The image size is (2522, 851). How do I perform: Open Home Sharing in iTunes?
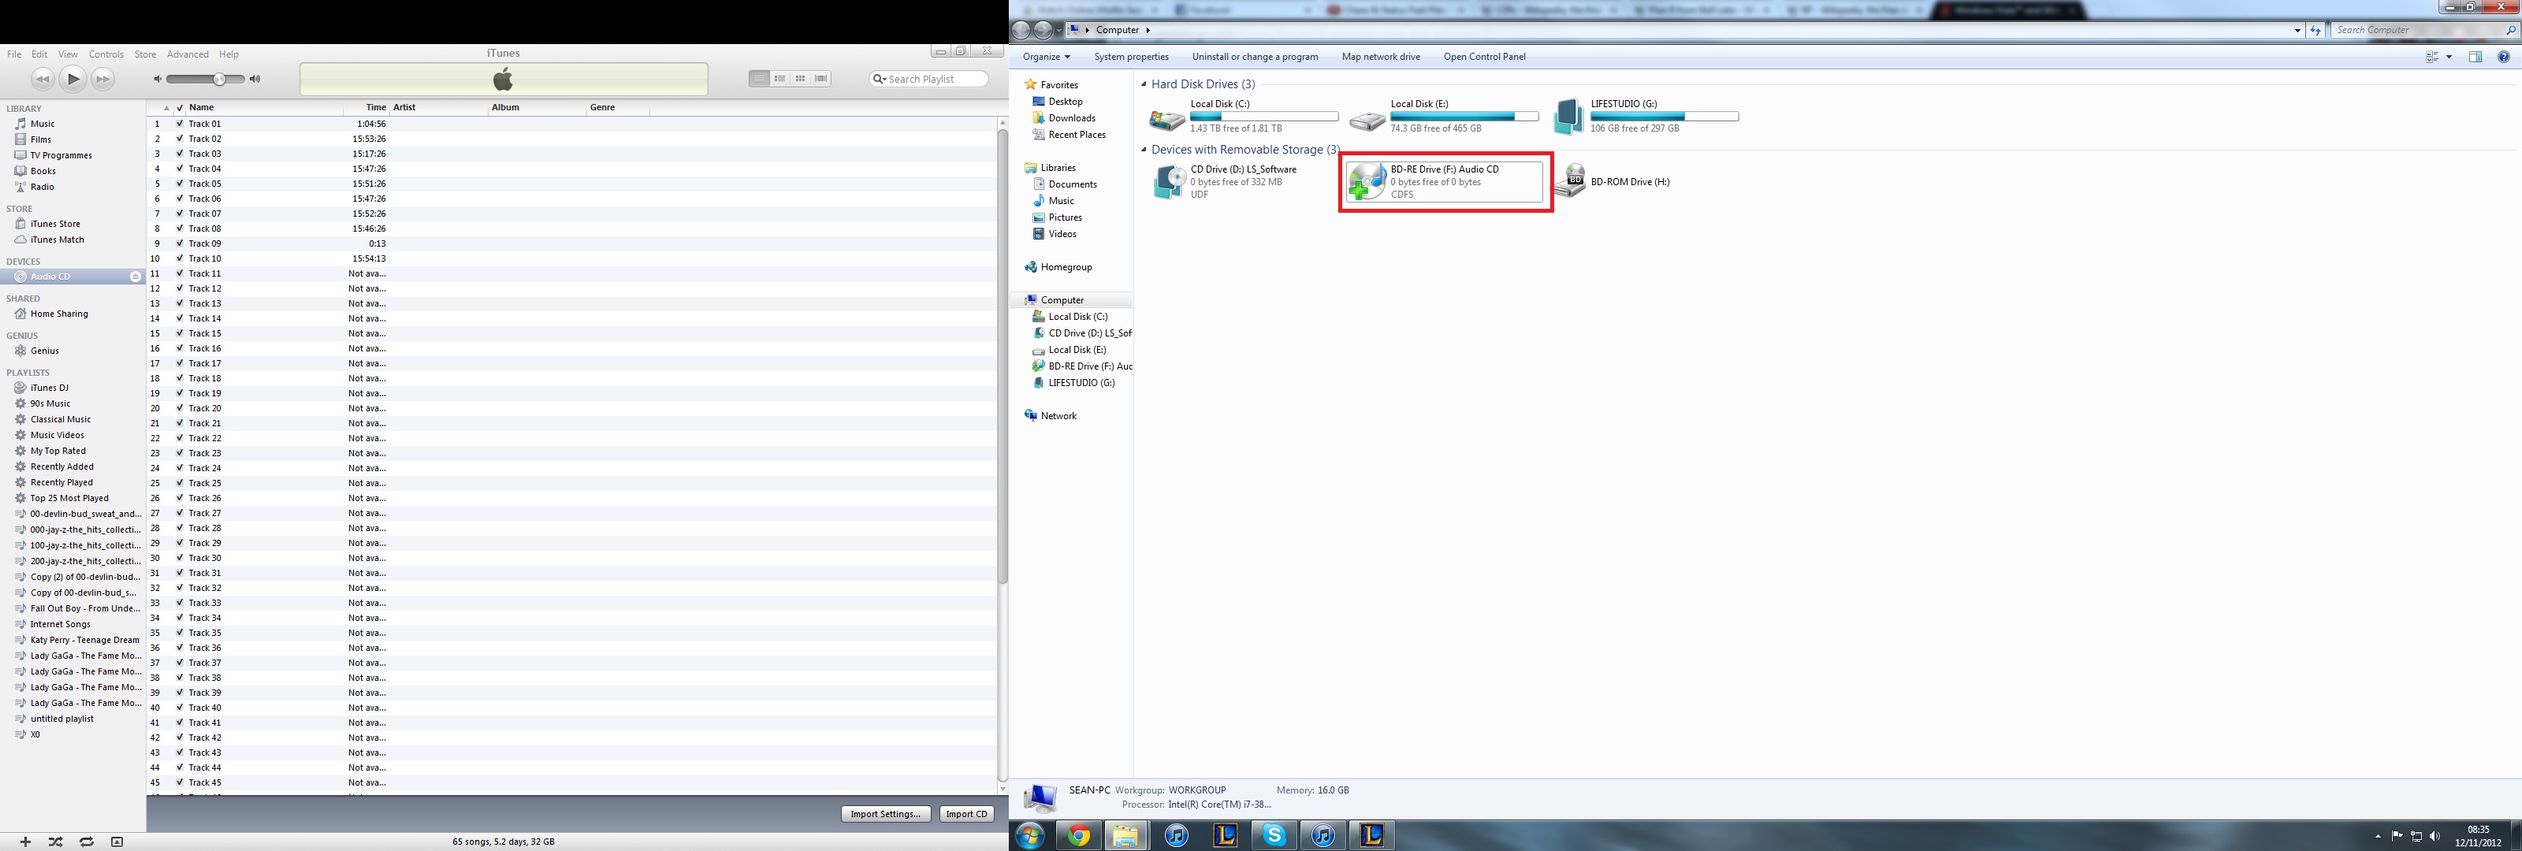point(59,314)
